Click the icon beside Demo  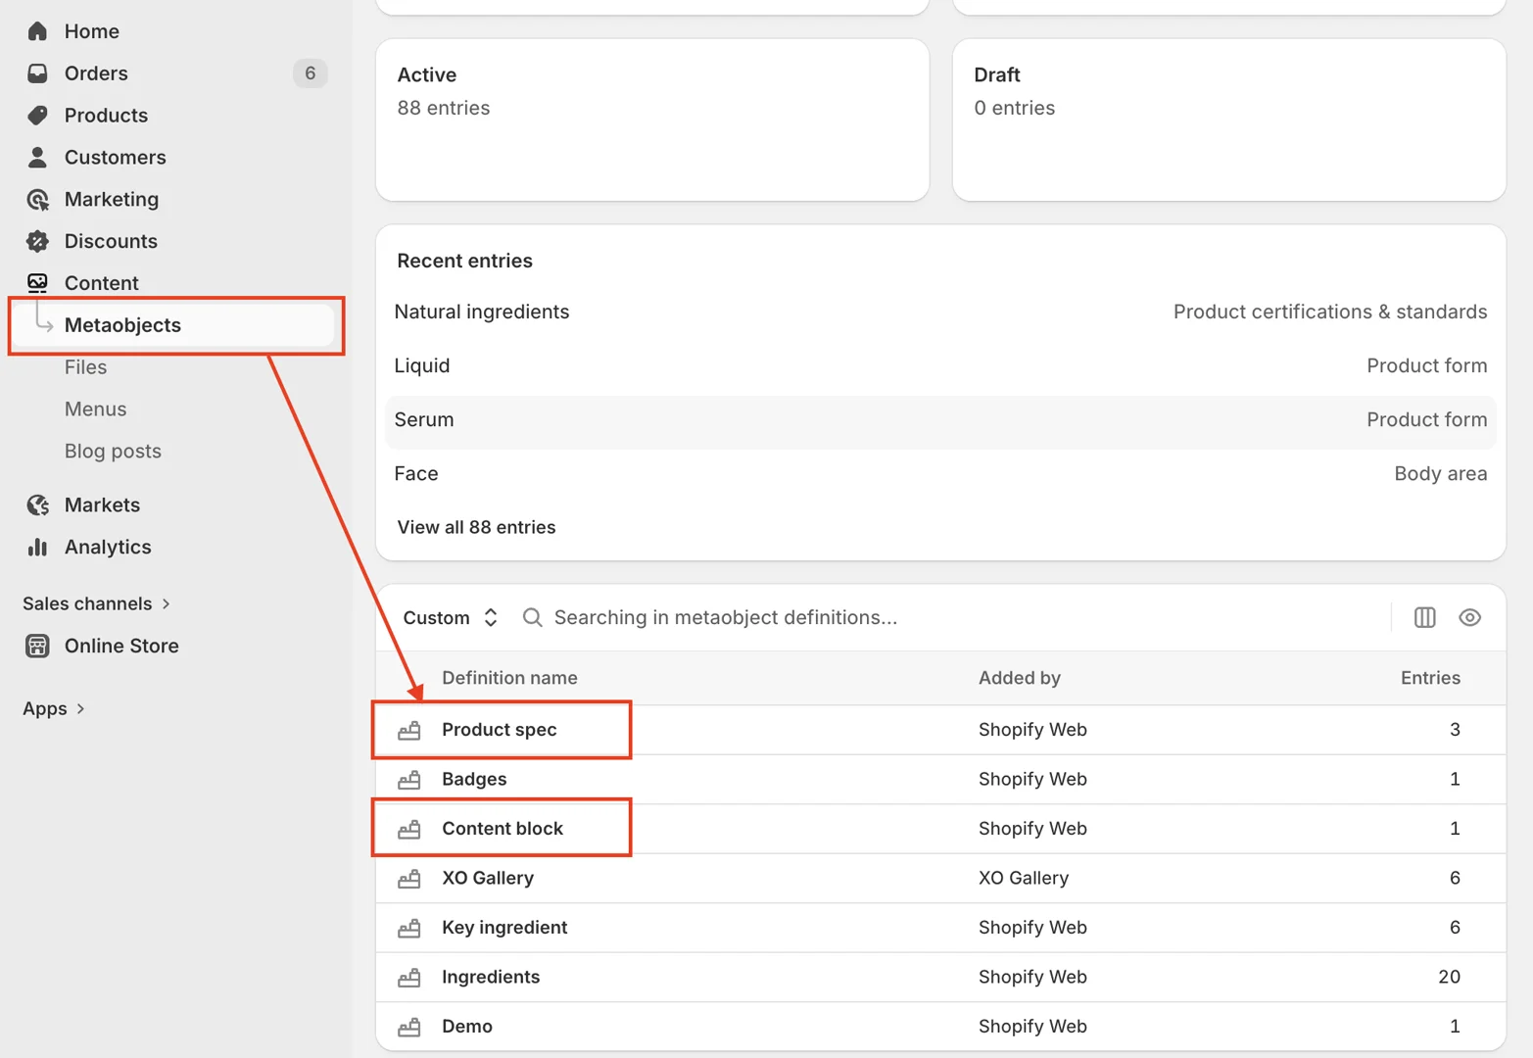pos(409,1027)
